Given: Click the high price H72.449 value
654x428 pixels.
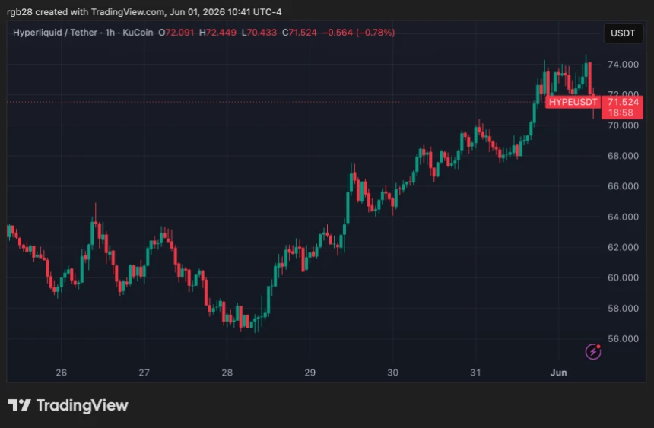Looking at the screenshot, I should pyautogui.click(x=217, y=33).
